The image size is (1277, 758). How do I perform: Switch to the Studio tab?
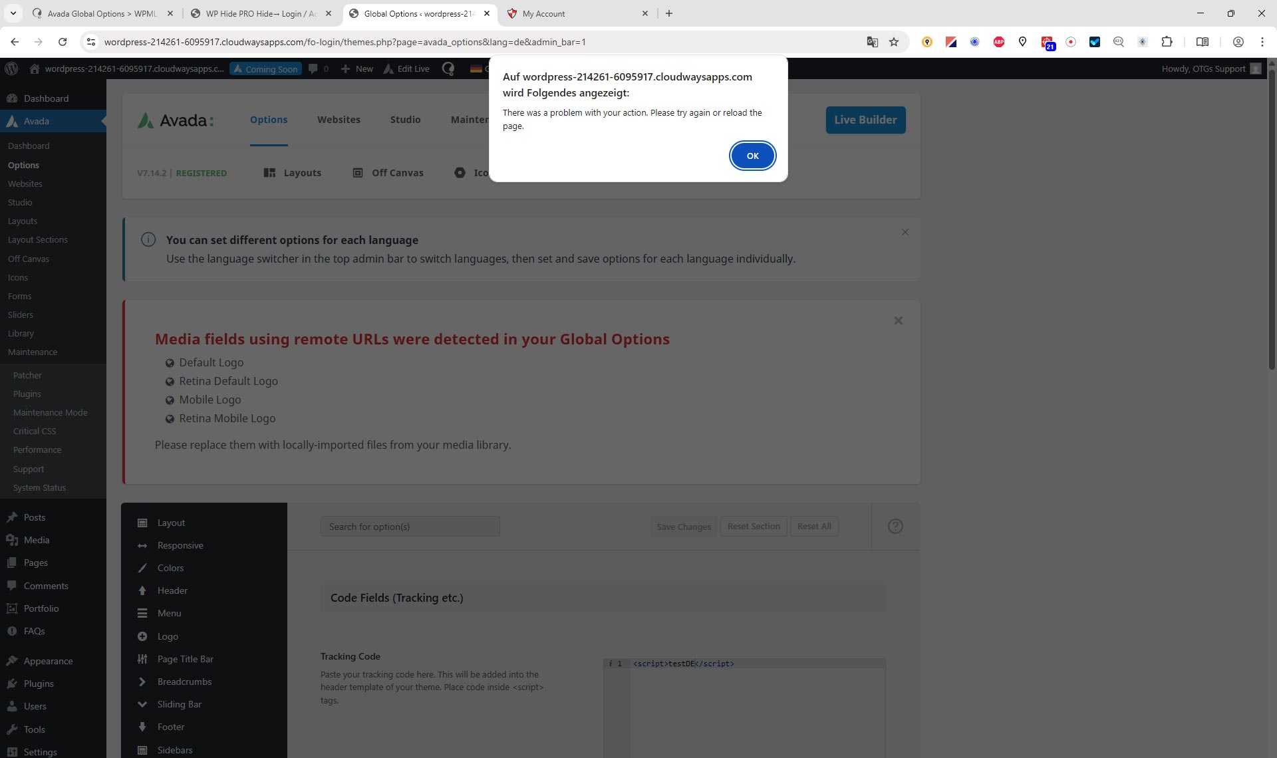click(x=405, y=120)
